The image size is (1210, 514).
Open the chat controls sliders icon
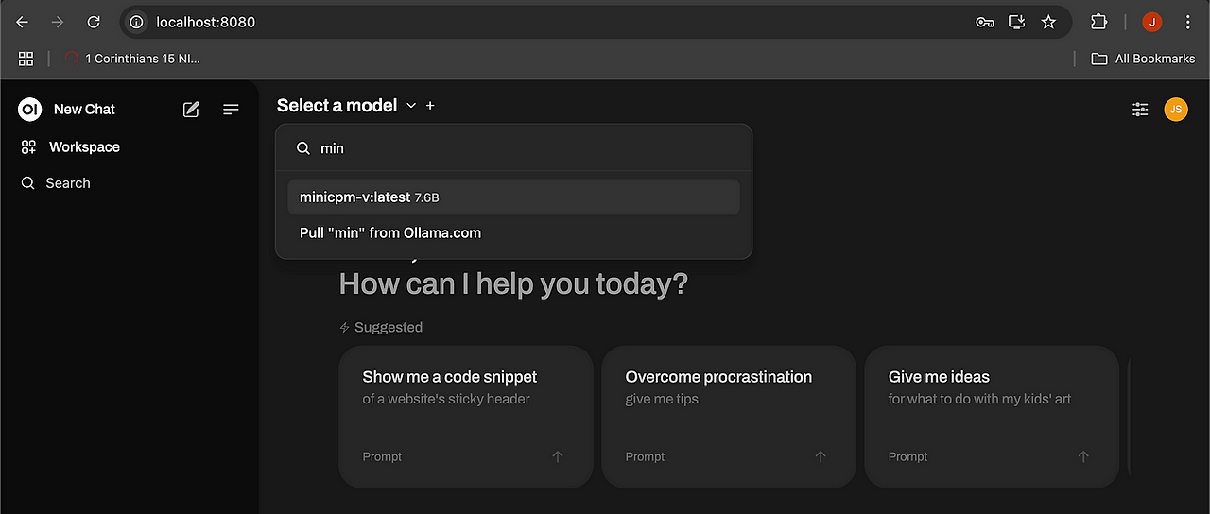(x=1140, y=110)
